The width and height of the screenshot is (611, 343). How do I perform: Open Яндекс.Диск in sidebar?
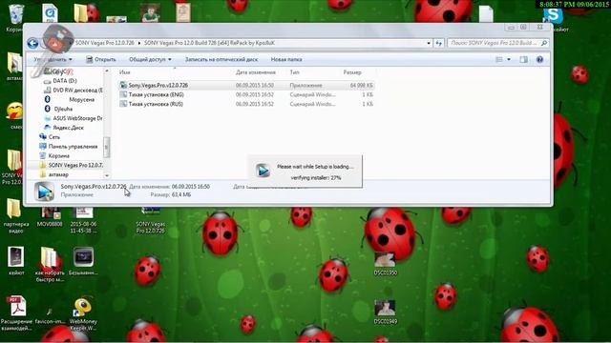pos(64,128)
